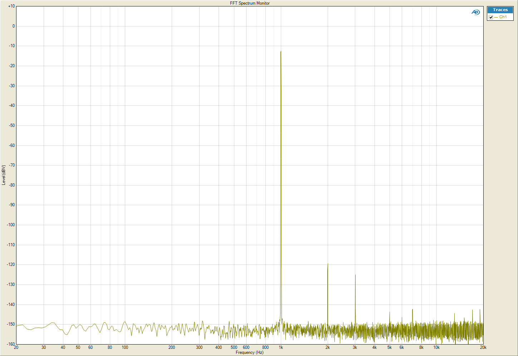Click the 1k x-axis tick label
The height and width of the screenshot is (356, 518).
[x=281, y=347]
